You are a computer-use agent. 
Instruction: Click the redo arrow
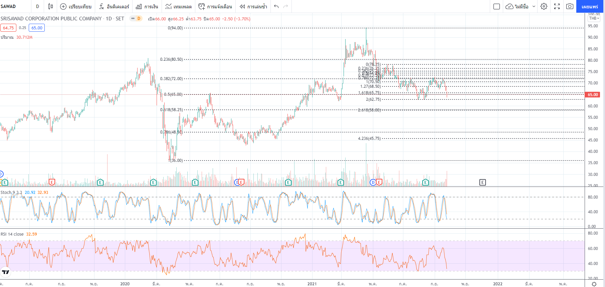(x=285, y=6)
